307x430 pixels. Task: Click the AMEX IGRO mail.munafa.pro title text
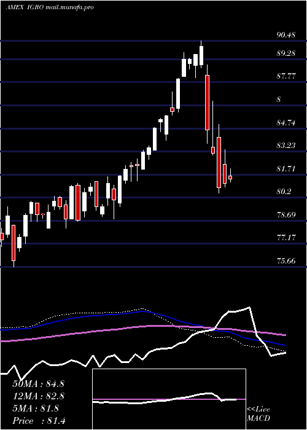pos(50,7)
